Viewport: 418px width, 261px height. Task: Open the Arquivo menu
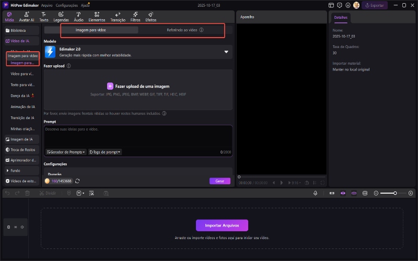(47, 5)
